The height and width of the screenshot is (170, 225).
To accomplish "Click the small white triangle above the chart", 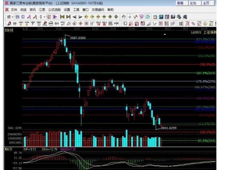I will point(165,35).
